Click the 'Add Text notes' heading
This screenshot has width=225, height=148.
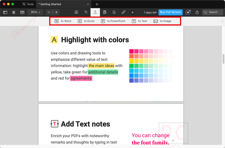[x=85, y=124]
